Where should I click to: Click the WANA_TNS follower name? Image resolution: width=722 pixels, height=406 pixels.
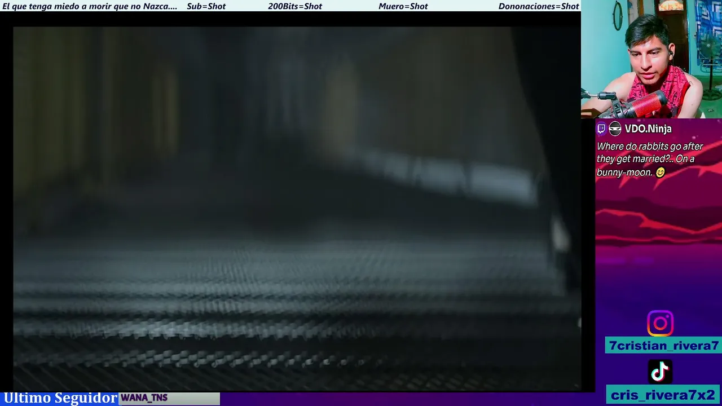tap(144, 398)
